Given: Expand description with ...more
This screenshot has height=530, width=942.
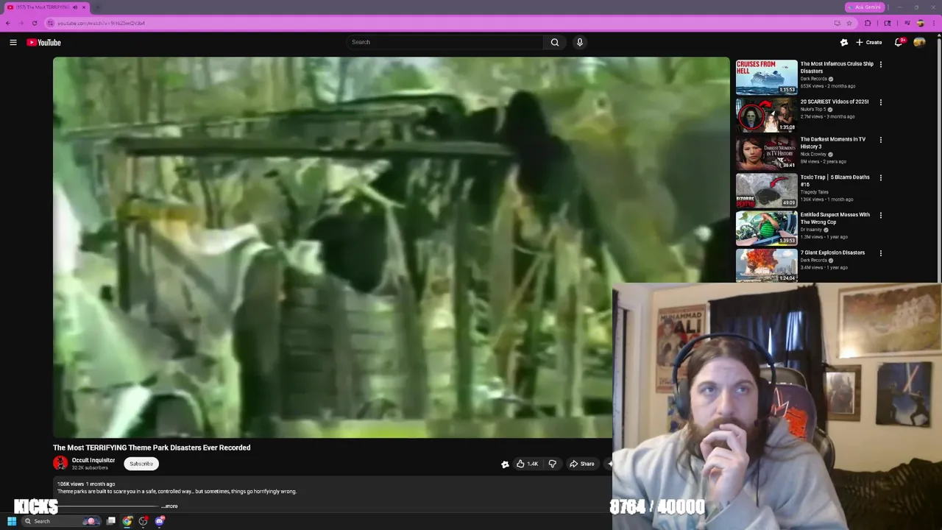Looking at the screenshot, I should 170,506.
